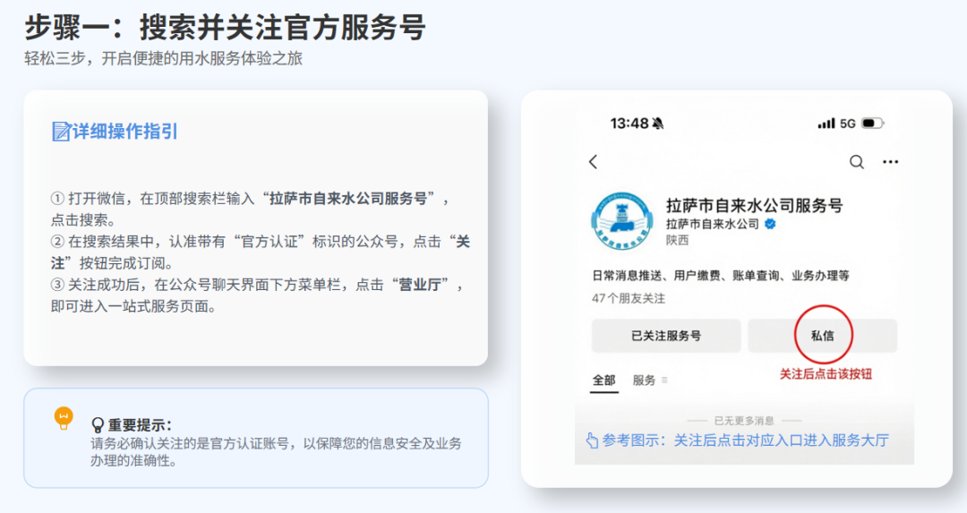967x513 pixels.
Task: Expand the list icon next to 服务
Action: [x=664, y=380]
